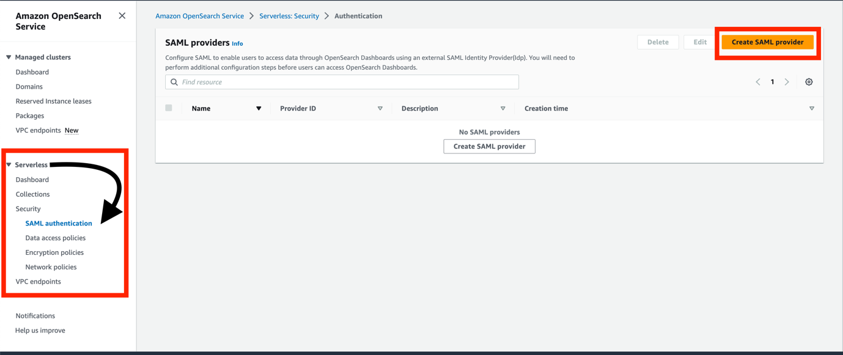Go to Domains page
Screen dimensions: 843x355
29,87
